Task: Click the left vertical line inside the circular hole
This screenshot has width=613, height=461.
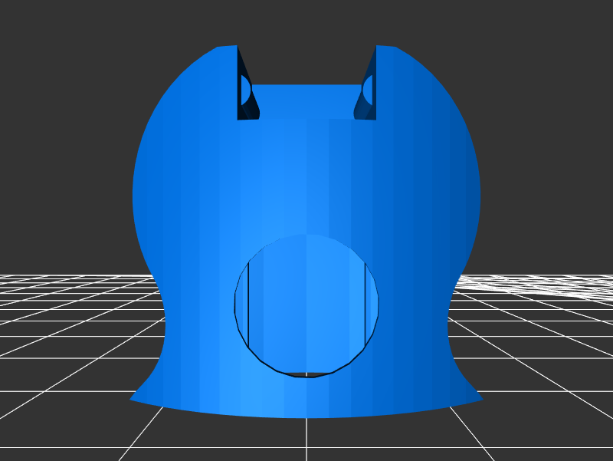Action: pos(249,303)
